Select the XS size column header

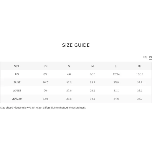point(45,66)
